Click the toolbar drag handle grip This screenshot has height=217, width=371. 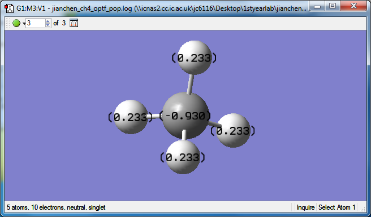8,23
